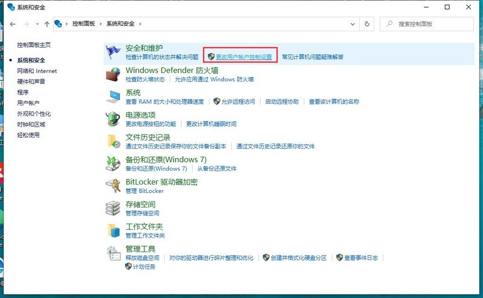Screen dimensions: 483x298
Task: Open 对你的驱动器进行碎片整理和优化 link
Action: (211, 258)
